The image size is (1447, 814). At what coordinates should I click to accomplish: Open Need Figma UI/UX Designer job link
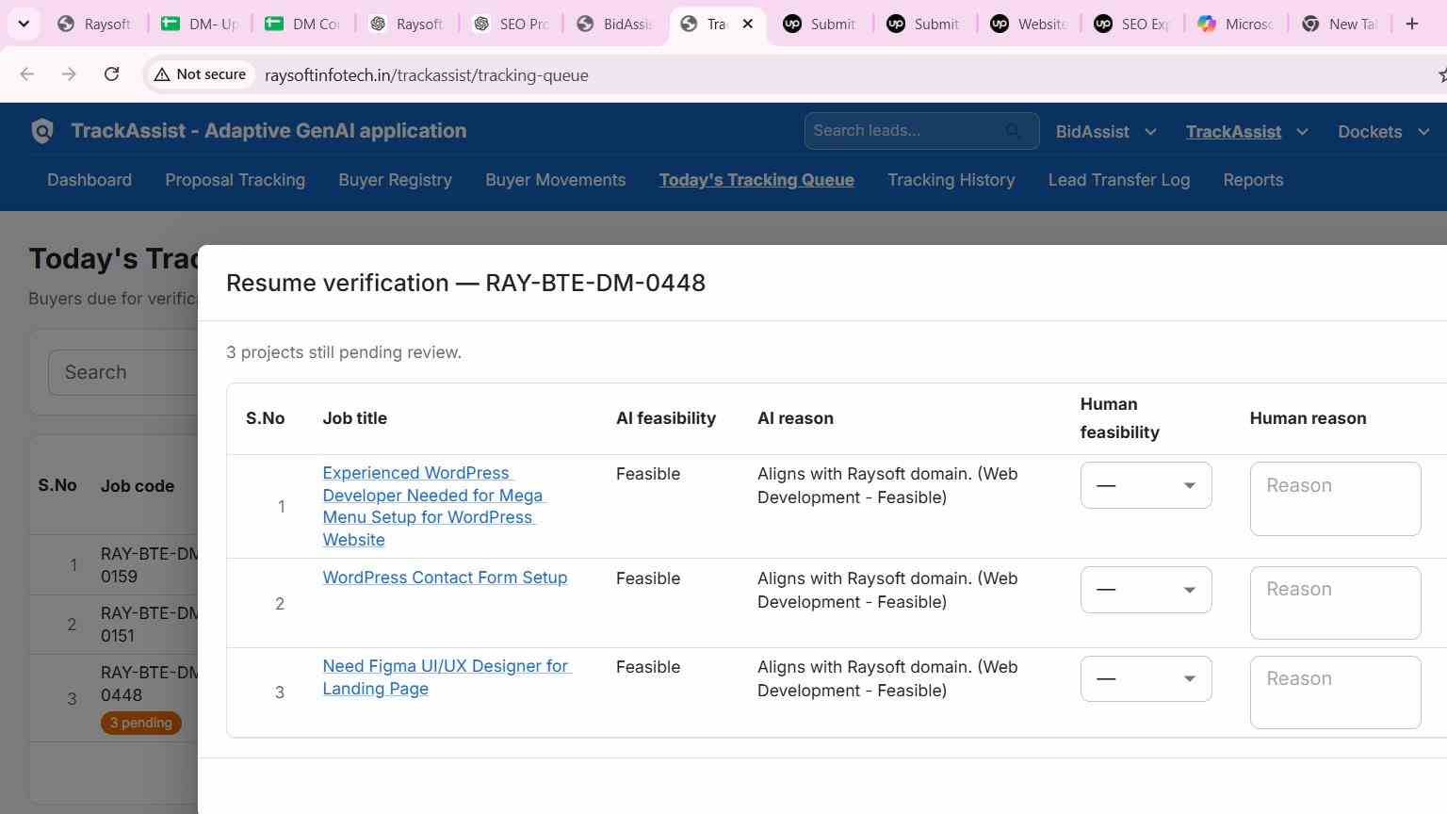(447, 677)
